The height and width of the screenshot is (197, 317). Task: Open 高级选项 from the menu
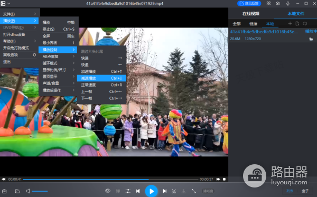pyautogui.click(x=20, y=55)
